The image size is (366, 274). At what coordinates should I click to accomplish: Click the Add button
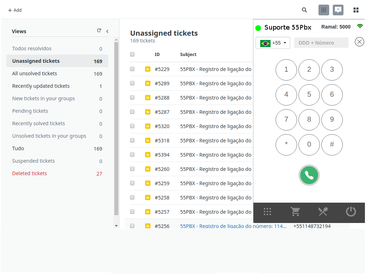click(x=15, y=10)
